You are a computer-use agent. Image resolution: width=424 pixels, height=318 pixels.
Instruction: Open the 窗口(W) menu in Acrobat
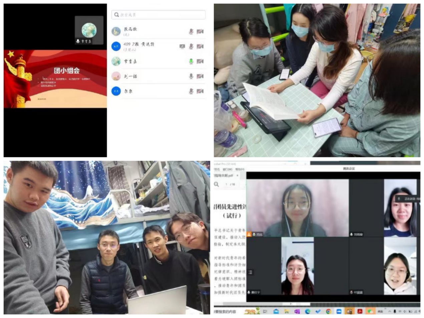227,170
